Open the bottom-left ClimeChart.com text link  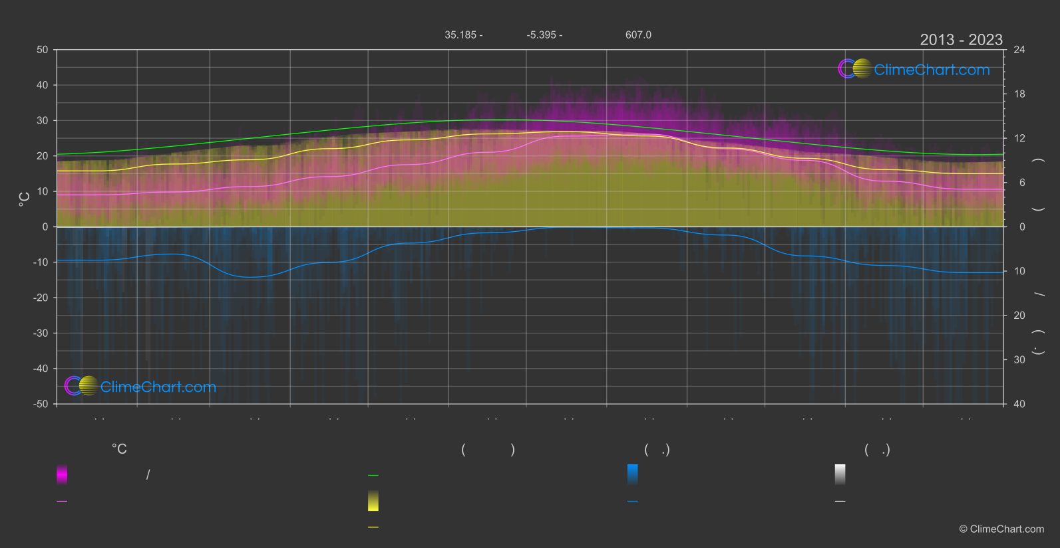158,387
